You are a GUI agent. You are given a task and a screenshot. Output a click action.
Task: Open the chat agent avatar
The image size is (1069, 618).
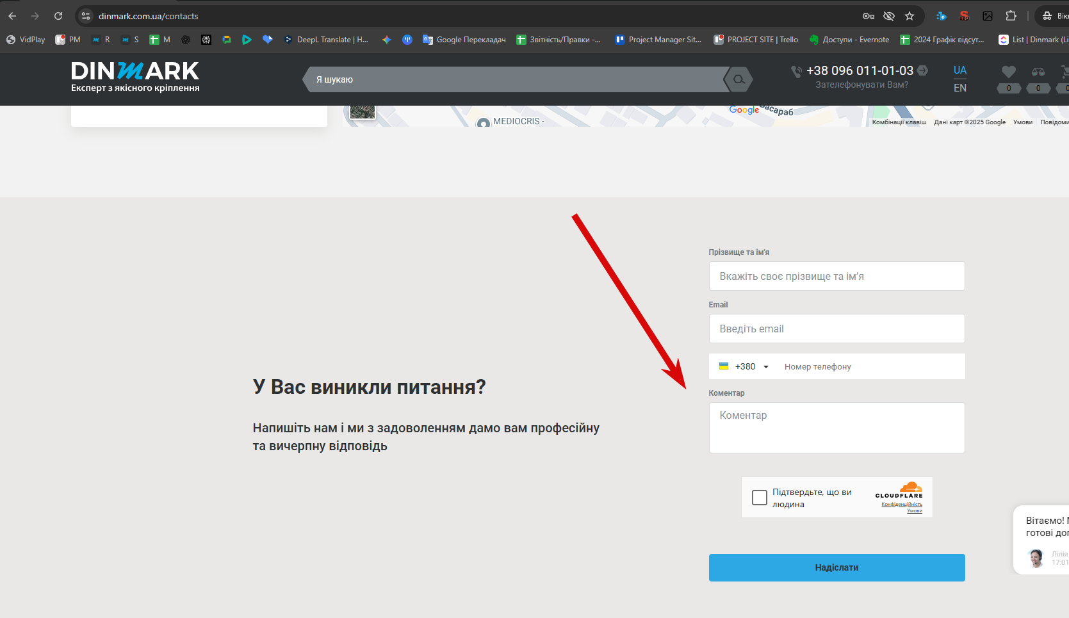1036,557
